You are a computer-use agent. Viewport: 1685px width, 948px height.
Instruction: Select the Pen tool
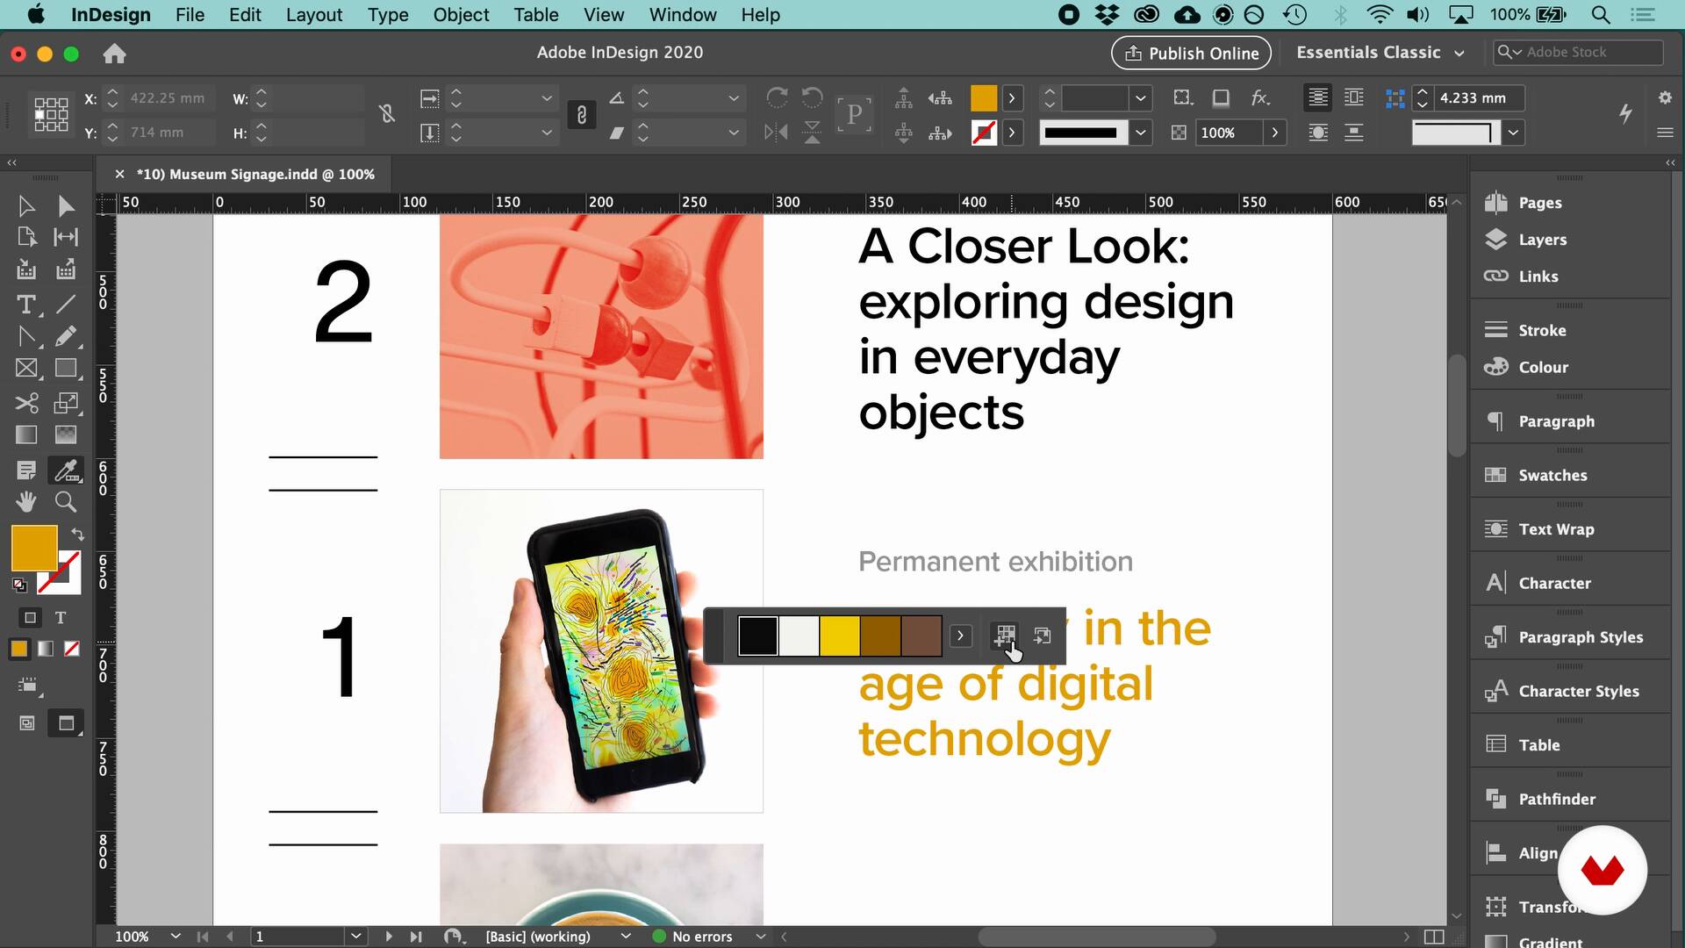(26, 336)
